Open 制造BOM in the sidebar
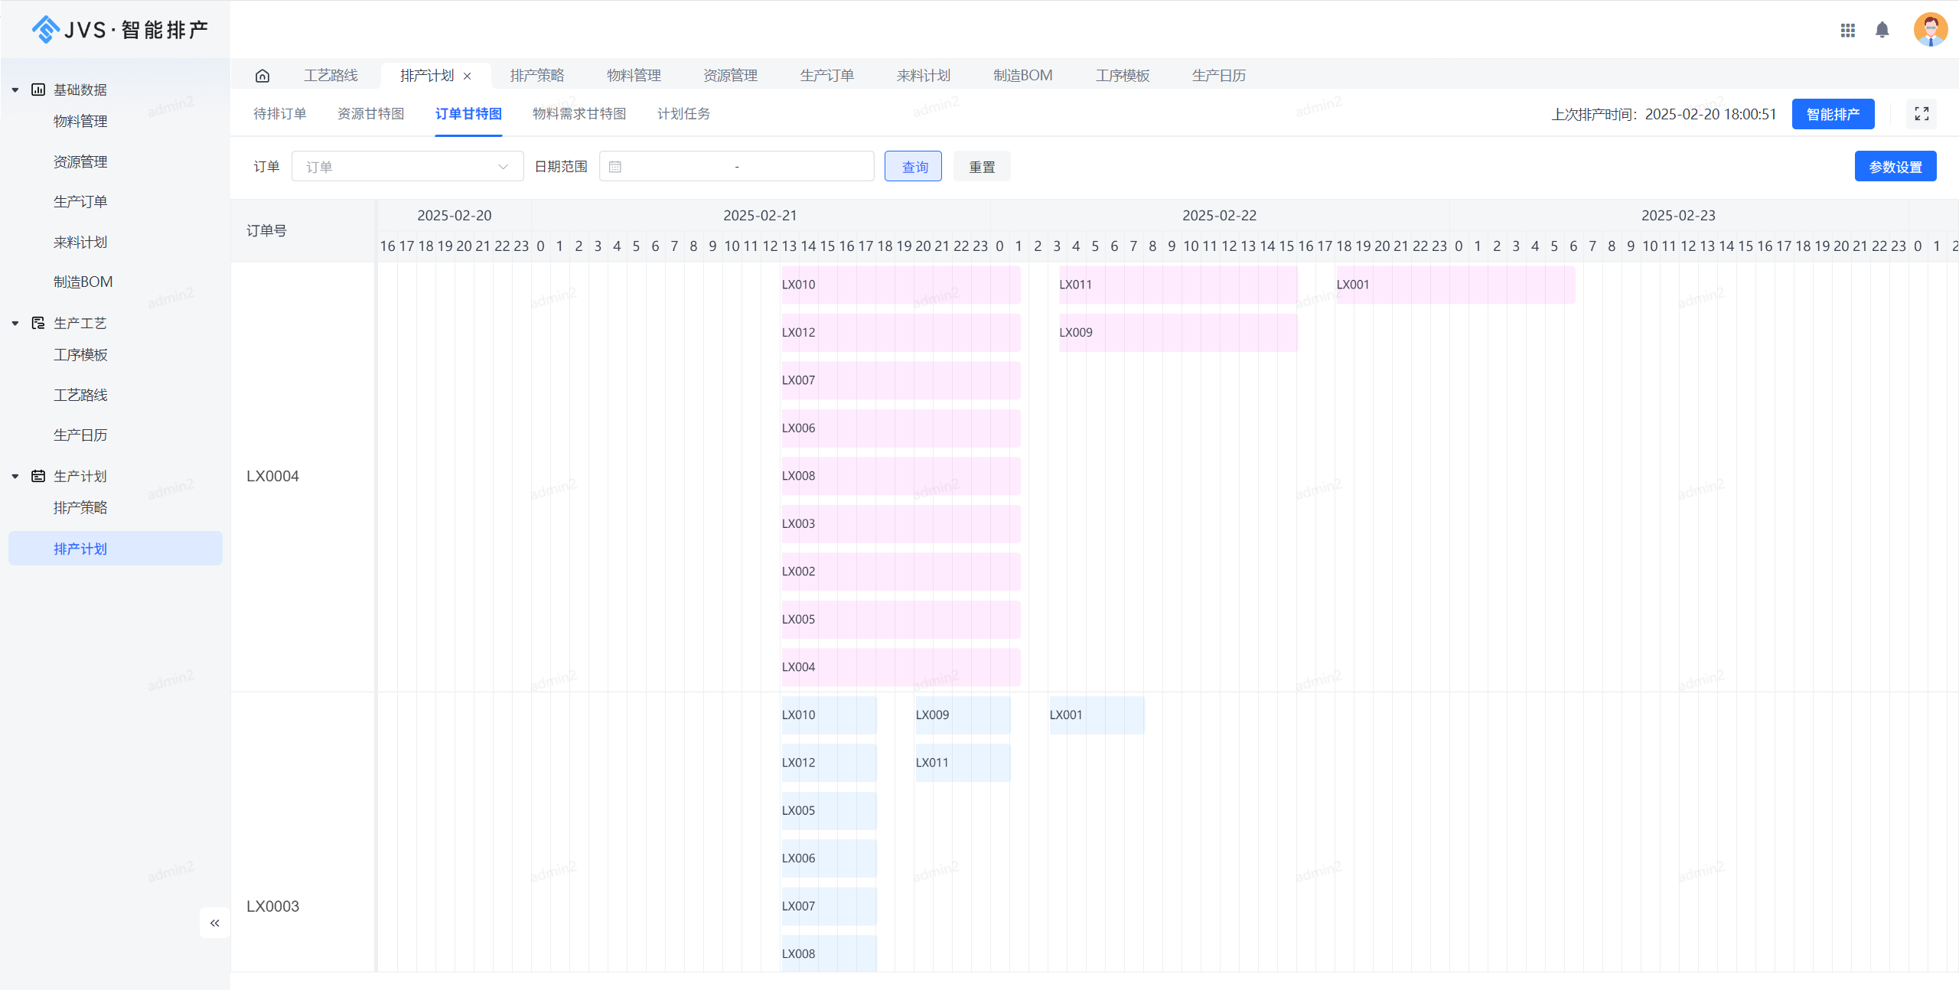1959x990 pixels. [83, 282]
